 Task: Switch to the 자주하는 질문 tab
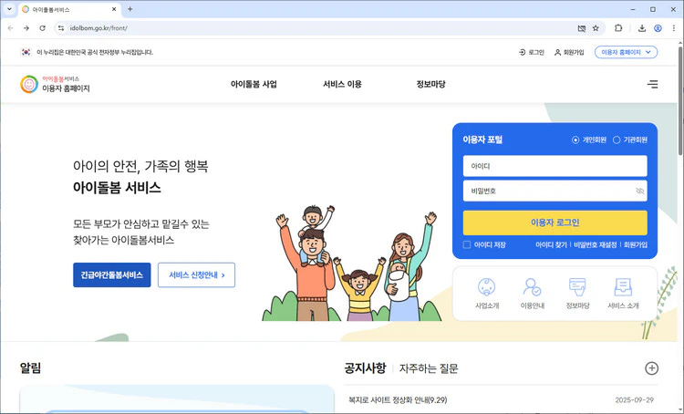(429, 368)
